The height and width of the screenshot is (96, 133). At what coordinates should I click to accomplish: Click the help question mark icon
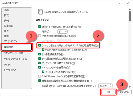[x=120, y=3]
